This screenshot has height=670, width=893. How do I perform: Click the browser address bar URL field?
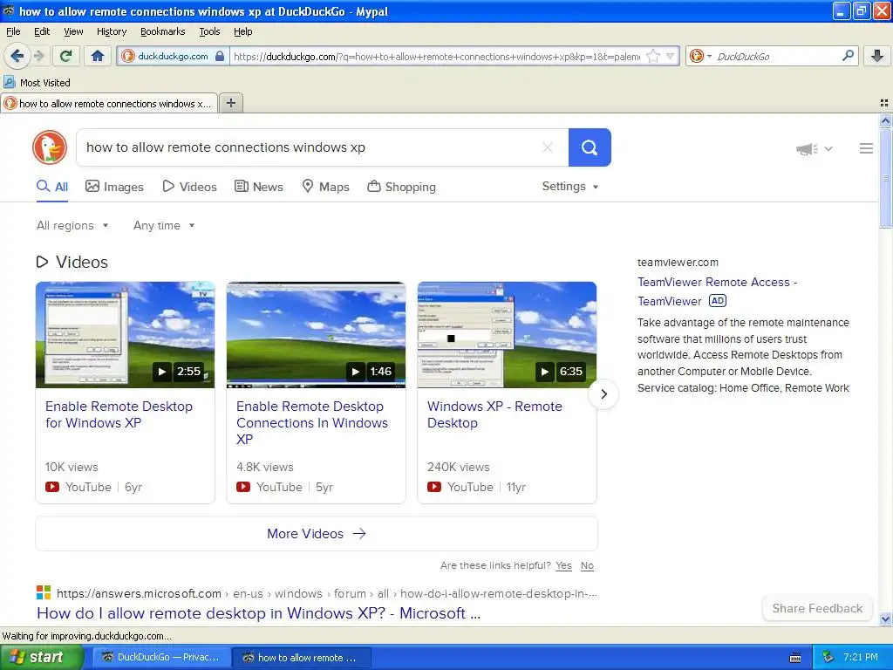point(436,57)
